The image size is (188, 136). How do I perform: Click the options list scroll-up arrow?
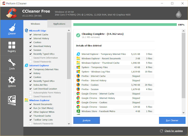pos(69,30)
